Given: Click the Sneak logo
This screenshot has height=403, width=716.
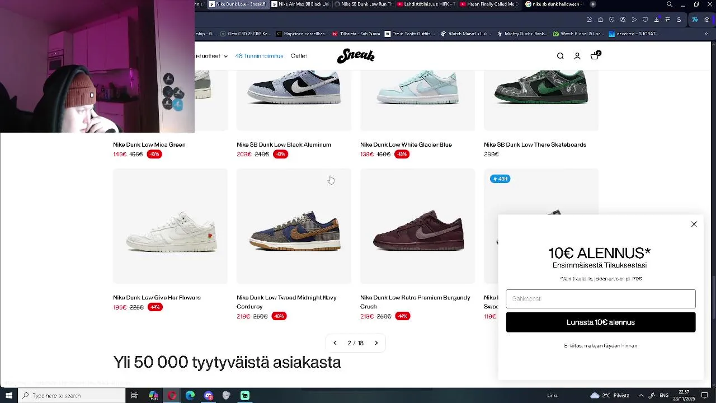Looking at the screenshot, I should (356, 56).
